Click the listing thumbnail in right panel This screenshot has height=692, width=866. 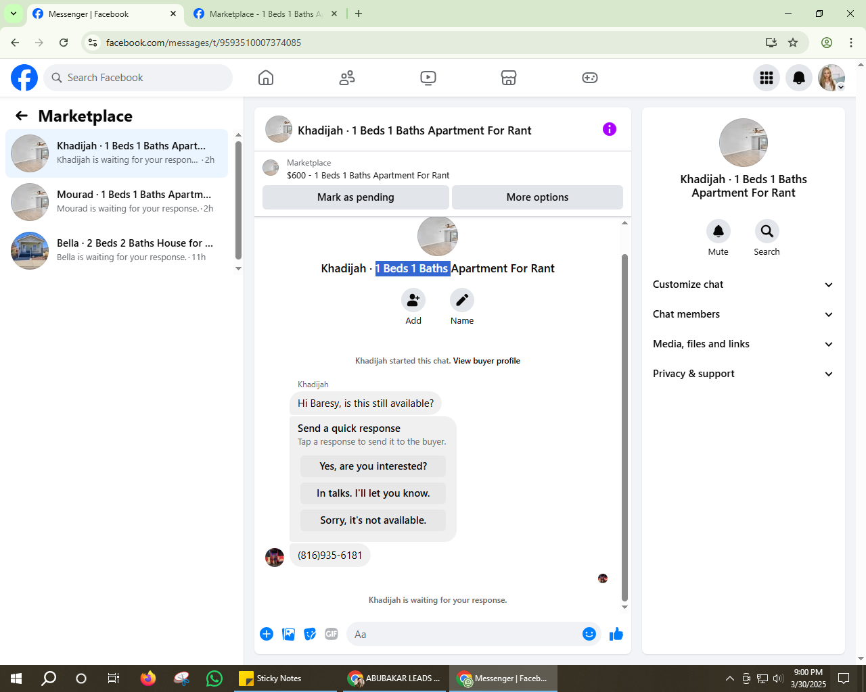pyautogui.click(x=744, y=143)
